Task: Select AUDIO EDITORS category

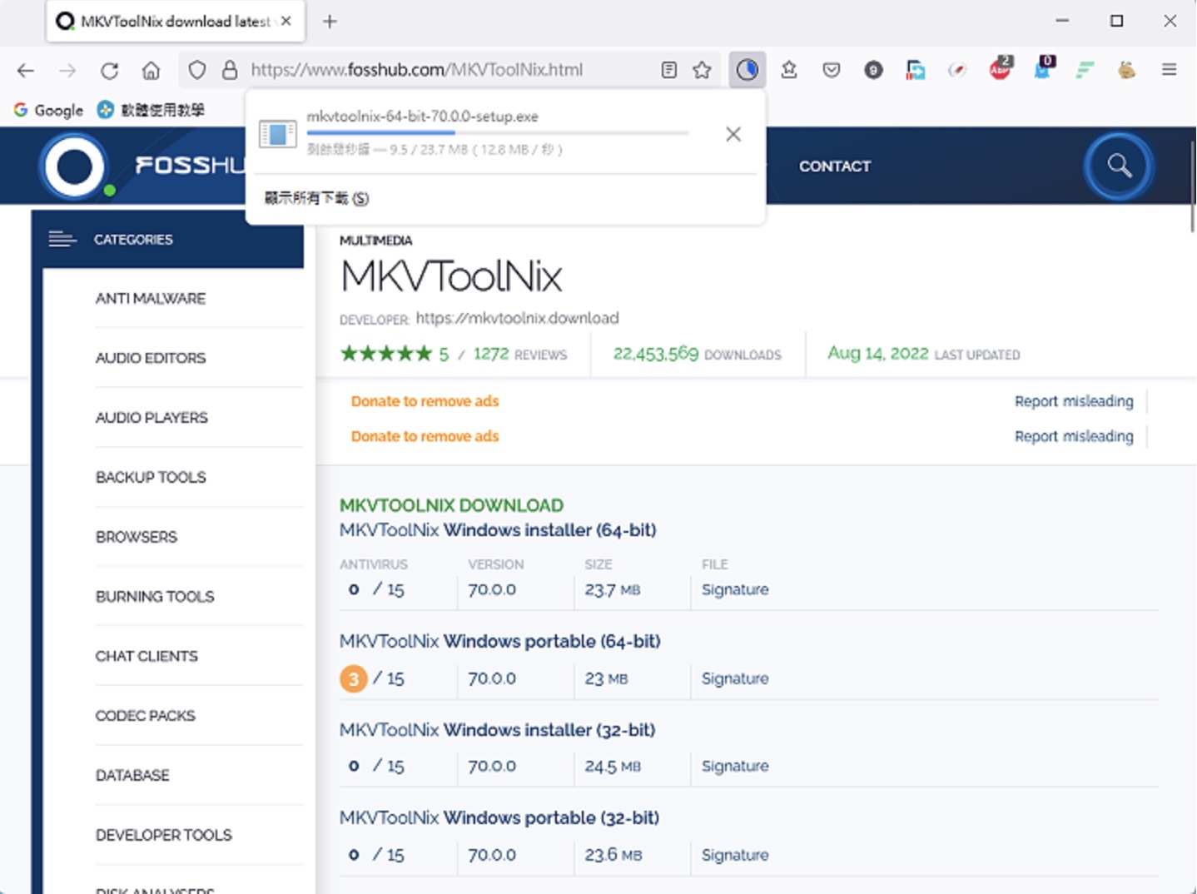Action: (151, 358)
